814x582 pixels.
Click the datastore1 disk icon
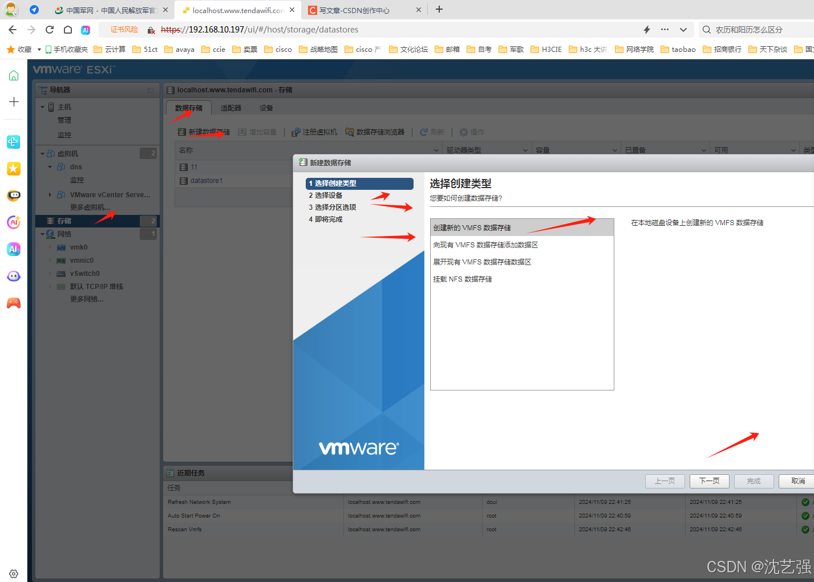point(184,181)
